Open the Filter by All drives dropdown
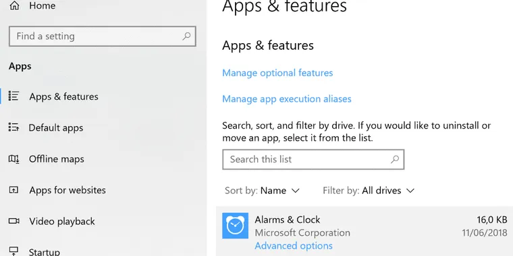The height and width of the screenshot is (256, 513). pos(369,191)
